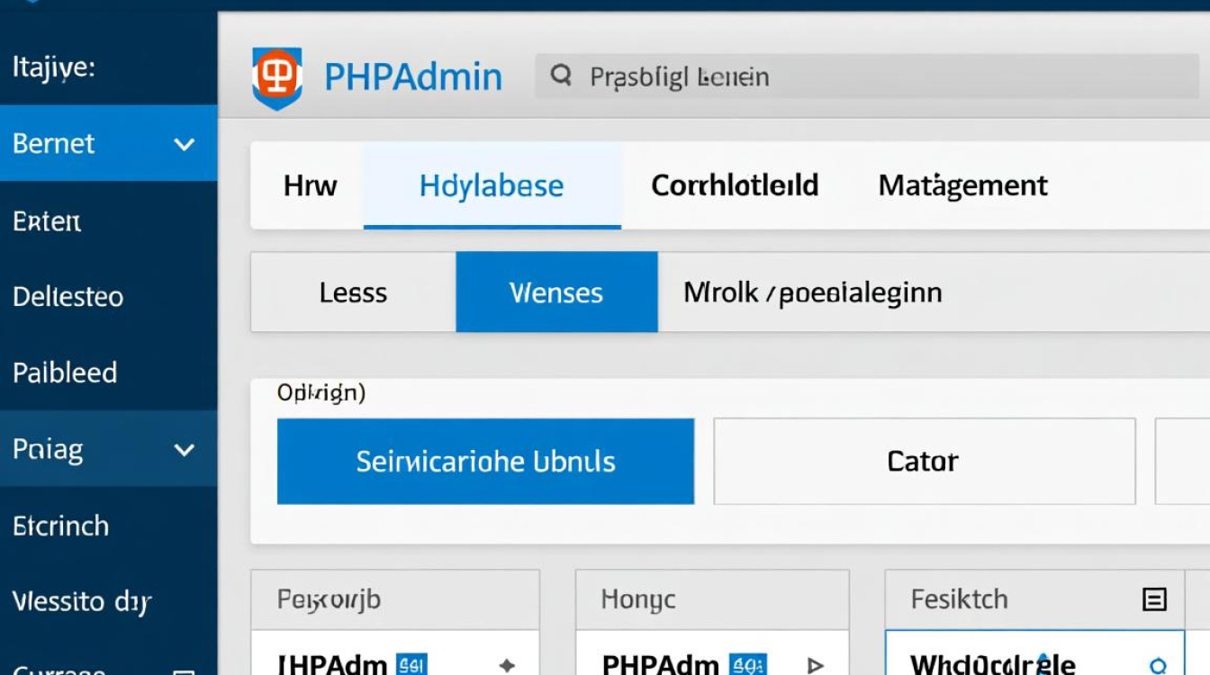The image size is (1210, 675).
Task: Click the magnifier icon in the search bar
Action: click(563, 76)
